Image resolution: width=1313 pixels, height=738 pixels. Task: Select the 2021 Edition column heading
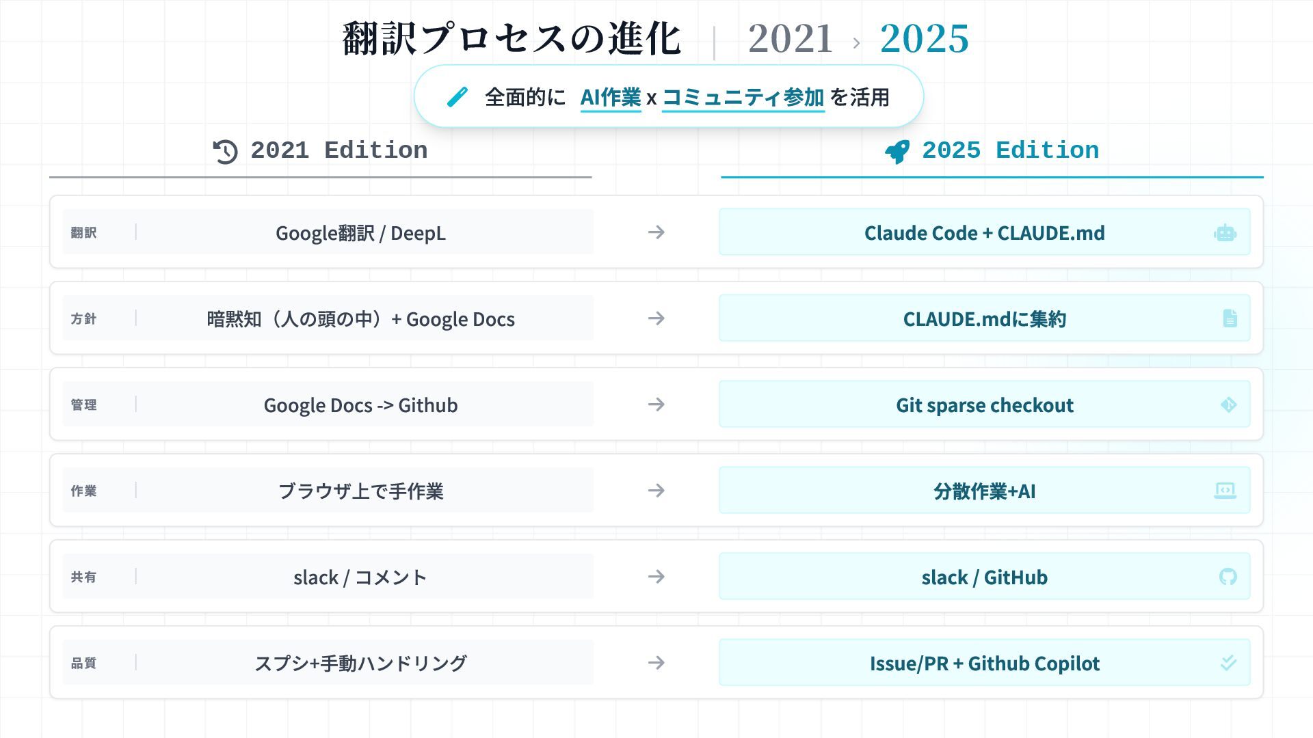tap(339, 150)
